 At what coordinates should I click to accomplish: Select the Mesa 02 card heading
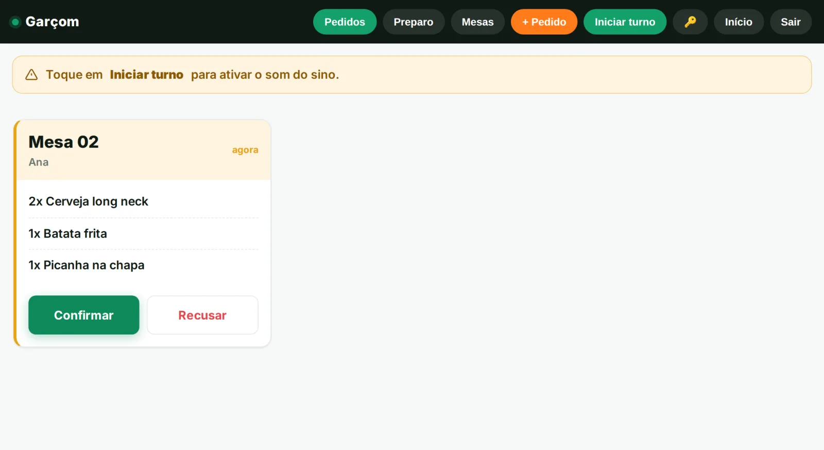[x=63, y=142]
